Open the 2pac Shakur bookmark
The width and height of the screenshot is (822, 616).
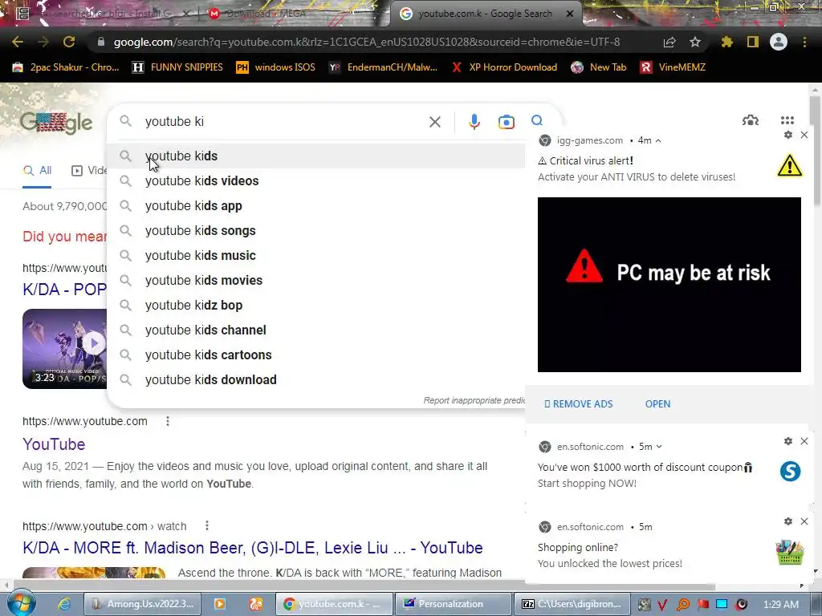tap(66, 67)
